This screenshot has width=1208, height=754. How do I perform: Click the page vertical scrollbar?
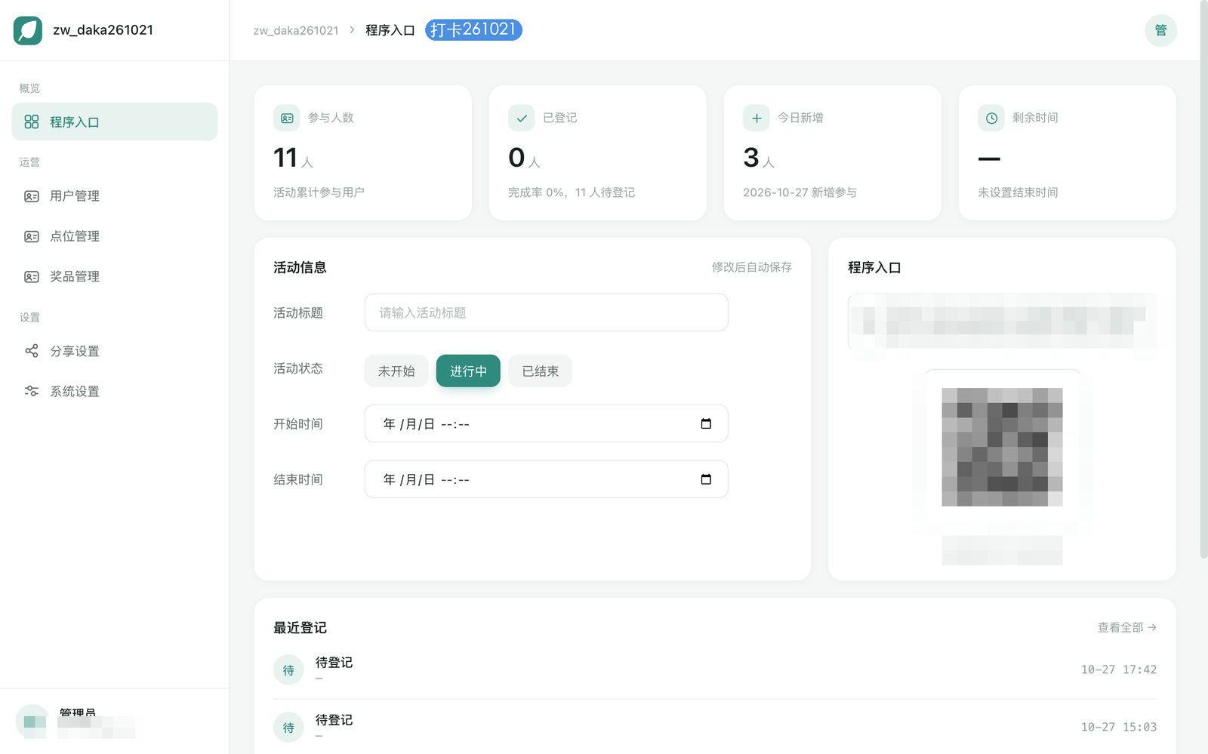(x=1203, y=279)
